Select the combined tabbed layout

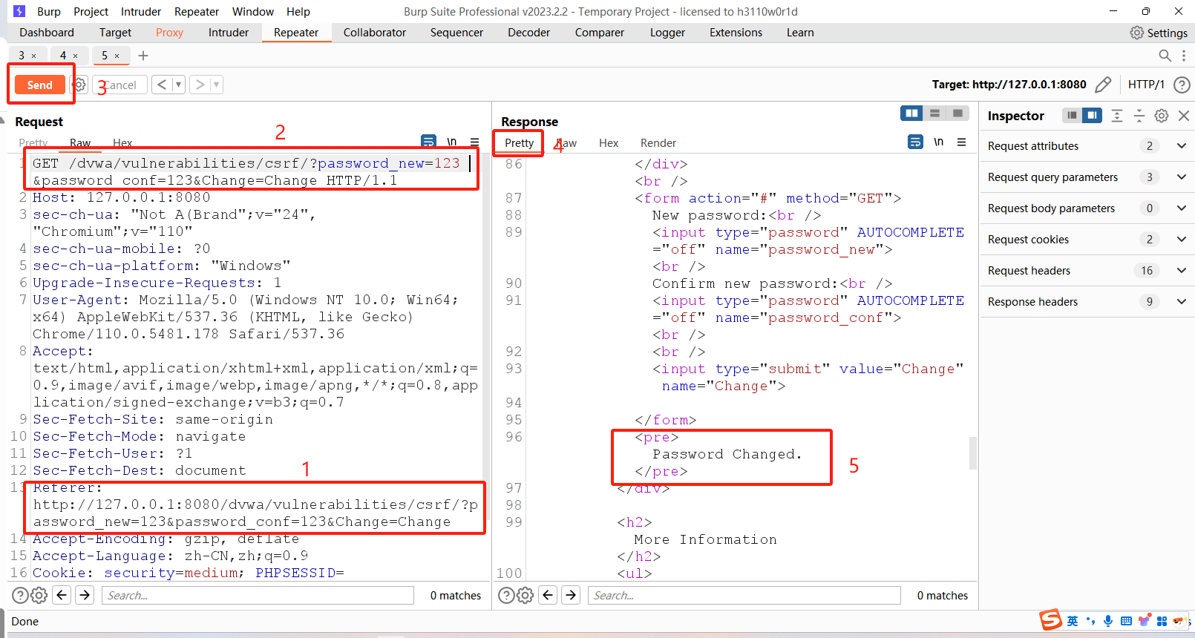click(x=957, y=114)
